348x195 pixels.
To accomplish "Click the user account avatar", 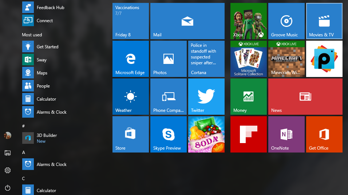I will click(x=8, y=135).
